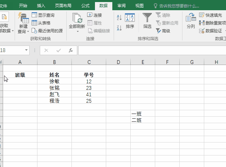Click the Clear filter (清除) icon
The width and height of the screenshot is (226, 167).
coord(158,15)
